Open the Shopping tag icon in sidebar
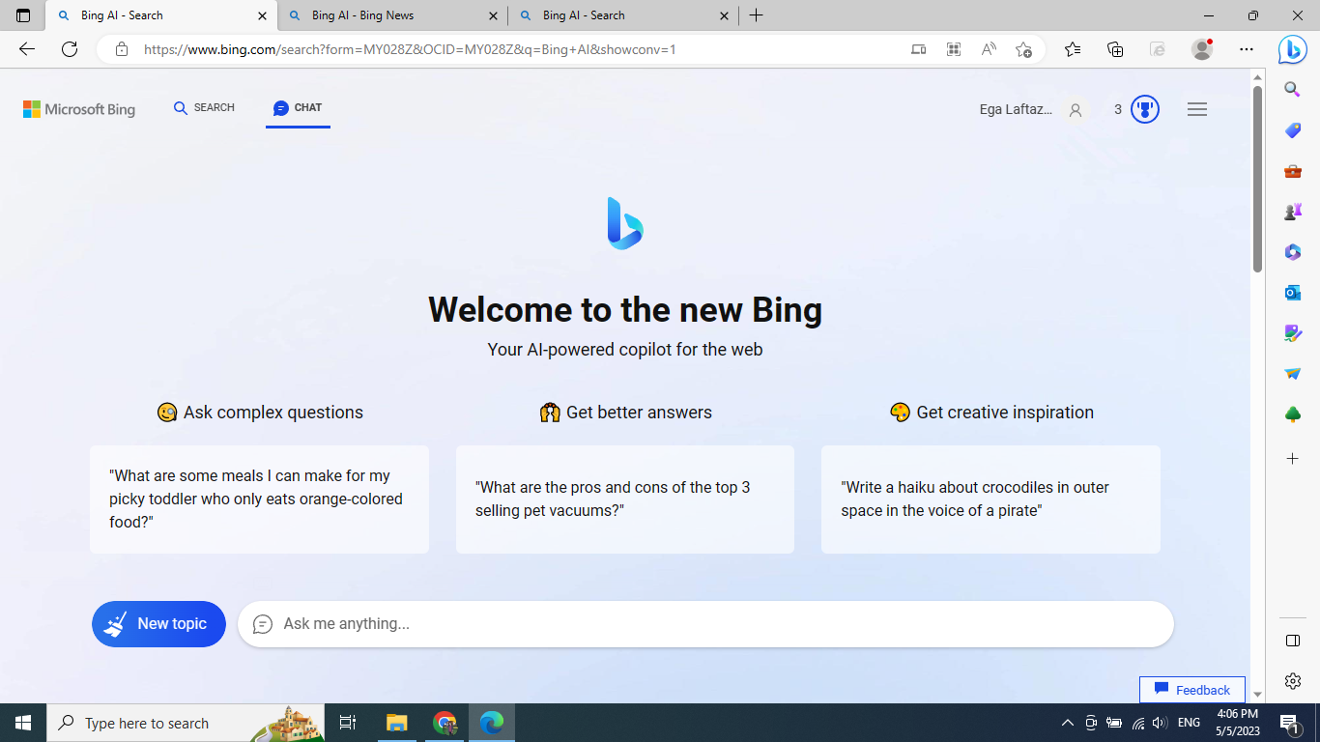1320x742 pixels. pos(1292,130)
